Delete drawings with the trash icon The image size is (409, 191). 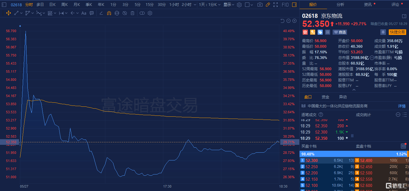pyautogui.click(x=132, y=13)
